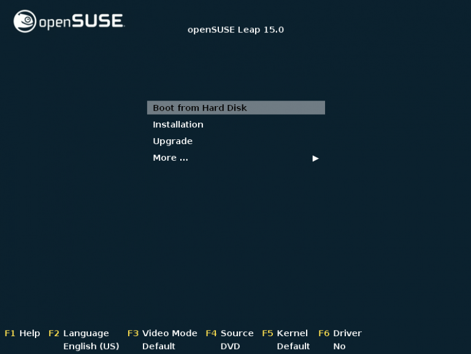
Task: Choose the Installation boot option
Action: coord(178,125)
